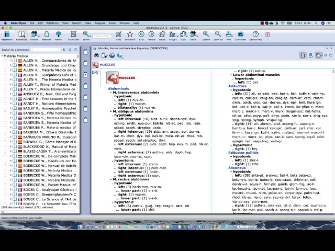This screenshot has height=251, width=335.
Task: Check the box for ALLEN H., Grundzüge
Action: point(5,65)
